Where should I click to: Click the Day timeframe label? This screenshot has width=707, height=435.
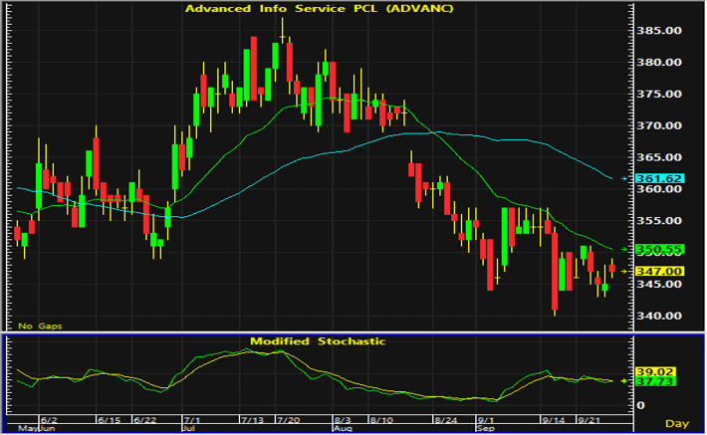click(677, 424)
